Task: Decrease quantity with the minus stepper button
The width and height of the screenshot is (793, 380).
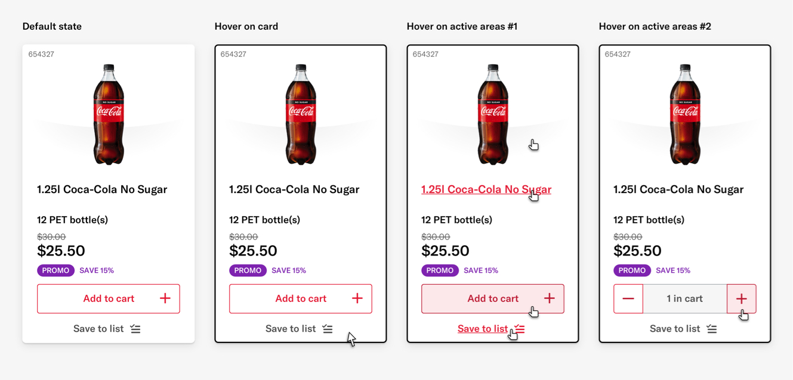Action: (x=628, y=298)
